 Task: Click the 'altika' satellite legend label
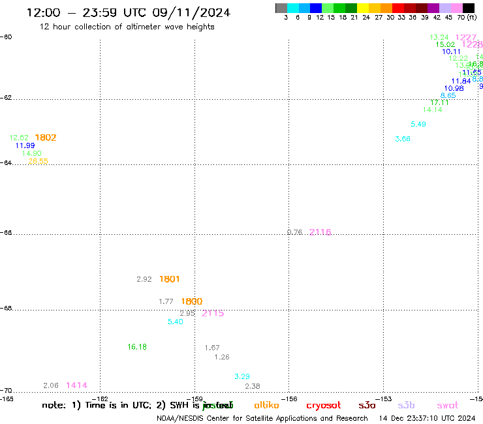[266, 405]
